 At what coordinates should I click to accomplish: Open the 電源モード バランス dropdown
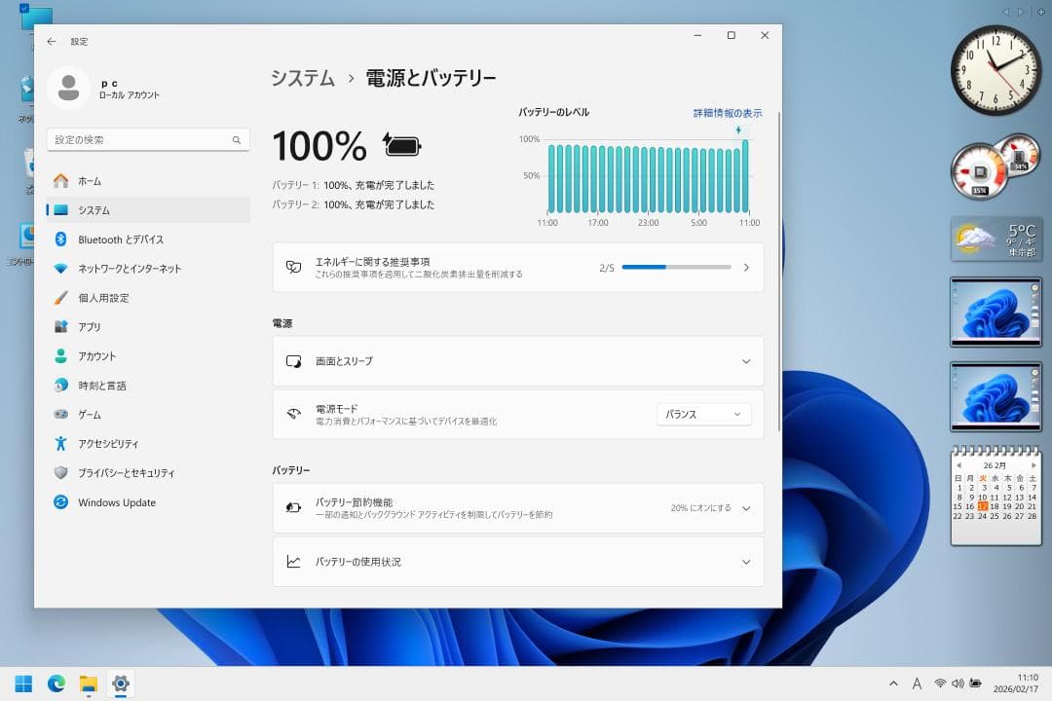(x=703, y=414)
